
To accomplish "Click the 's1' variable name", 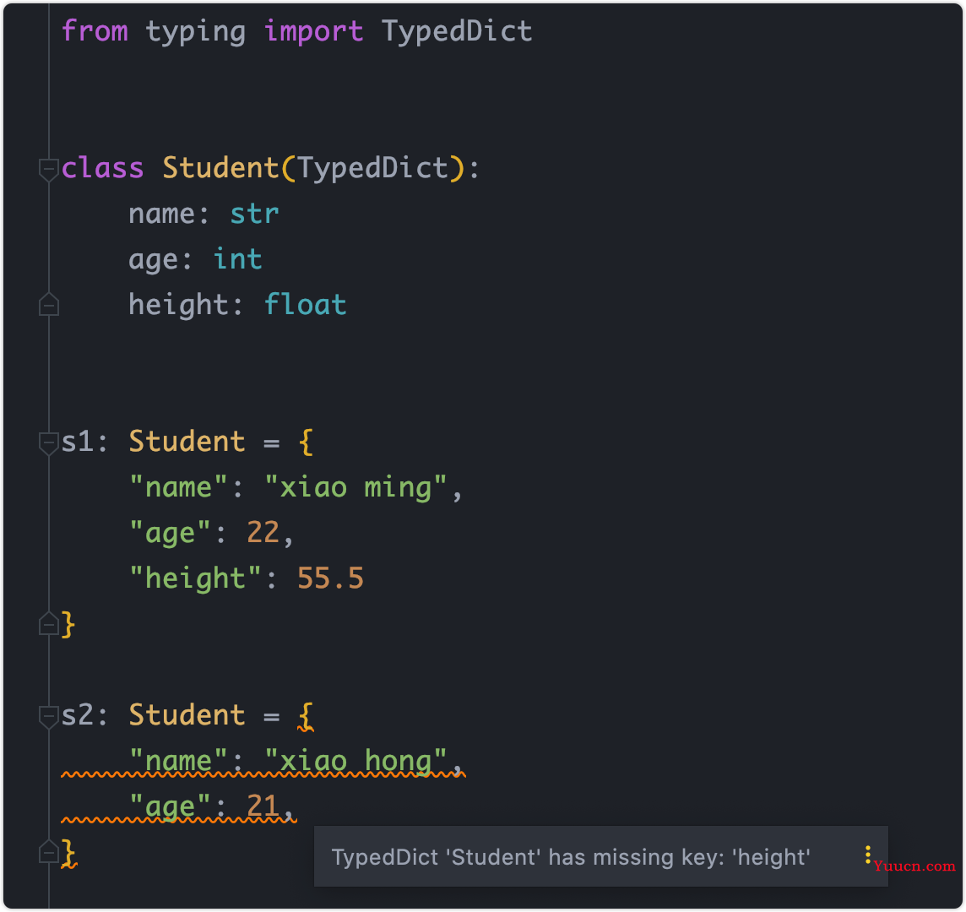I will coord(77,442).
